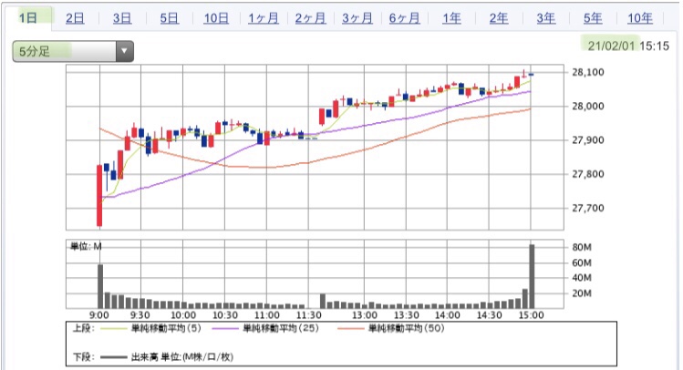
Task: Switch to the 2日 chart range
Action: (x=75, y=18)
